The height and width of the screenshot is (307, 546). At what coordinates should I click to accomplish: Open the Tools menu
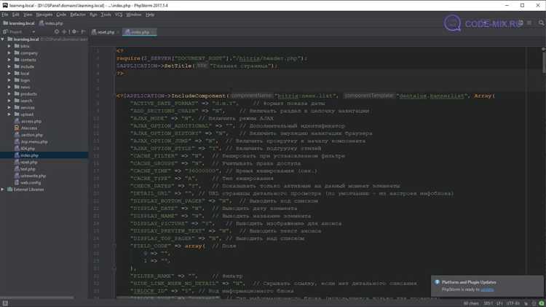click(x=106, y=15)
